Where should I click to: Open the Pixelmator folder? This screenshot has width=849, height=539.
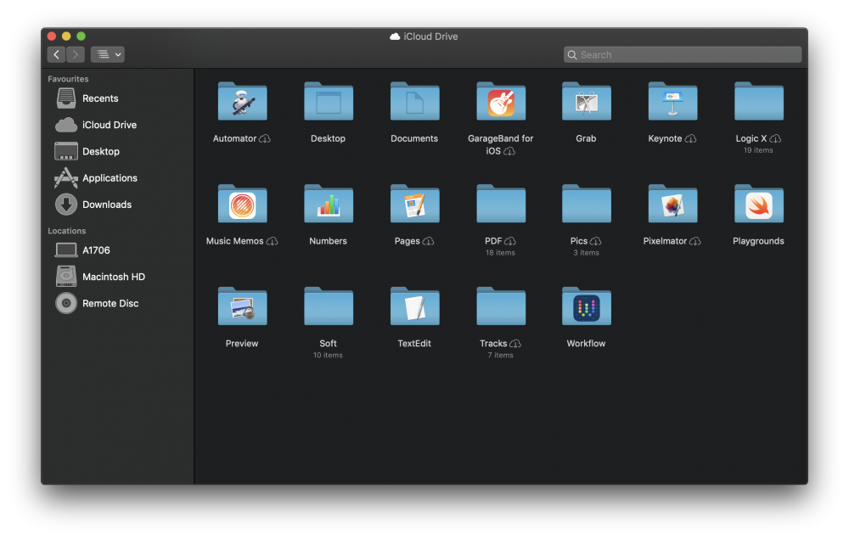(672, 204)
